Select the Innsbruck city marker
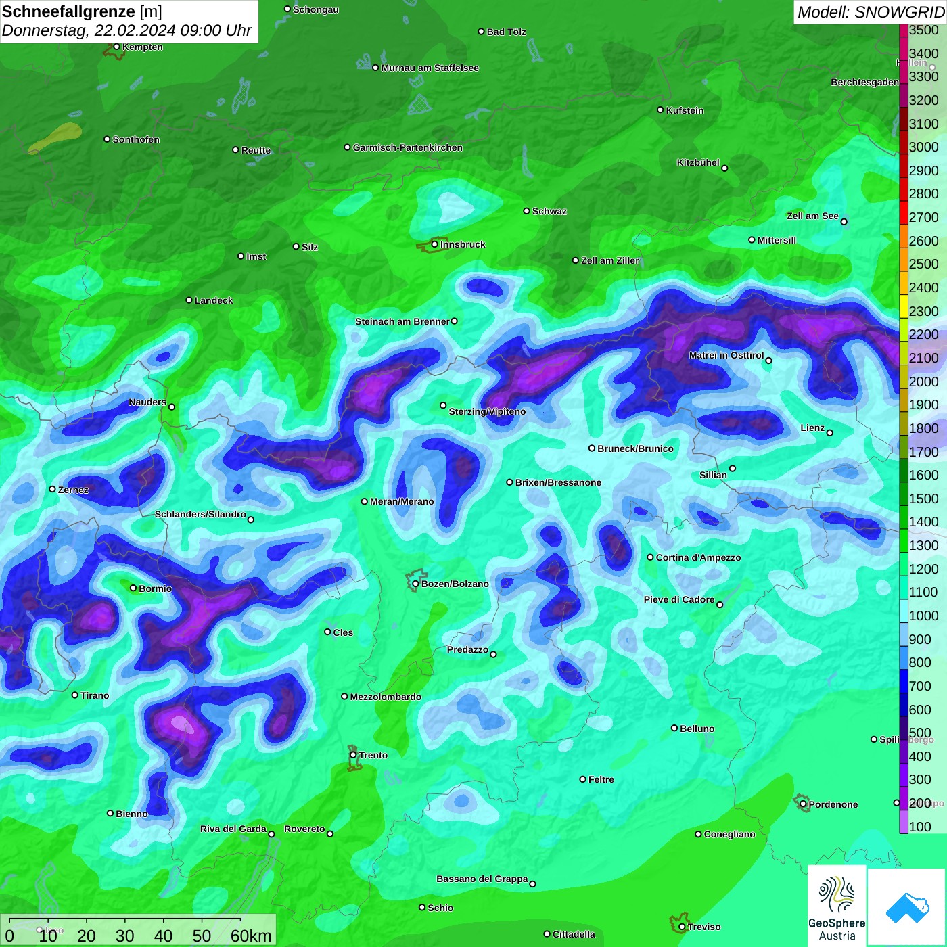947x947 pixels. tap(434, 244)
